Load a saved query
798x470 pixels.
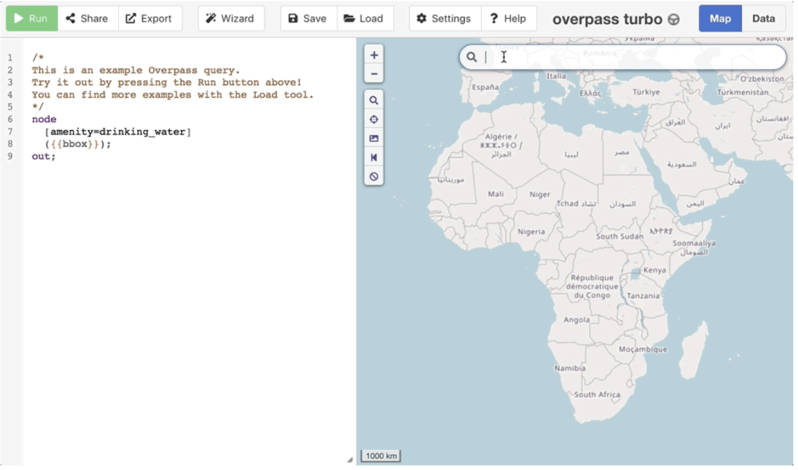coord(365,18)
